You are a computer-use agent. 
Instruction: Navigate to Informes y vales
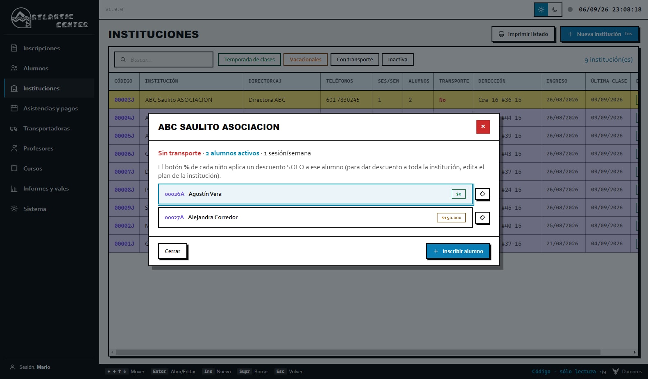pyautogui.click(x=49, y=188)
